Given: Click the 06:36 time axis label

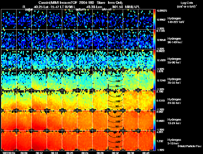Looking at the screenshot, I should click(130, 153).
